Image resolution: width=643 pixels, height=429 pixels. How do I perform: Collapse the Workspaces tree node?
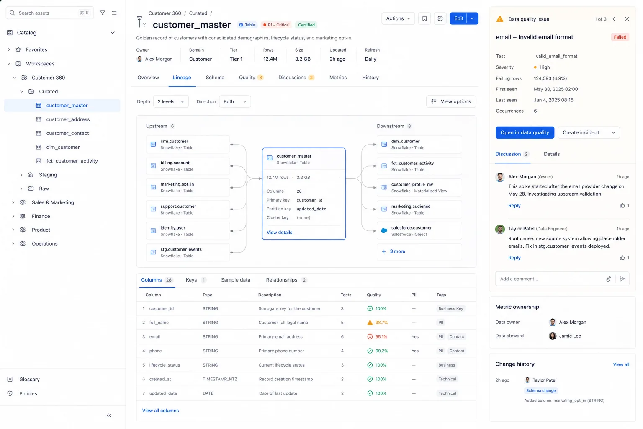[x=9, y=64]
